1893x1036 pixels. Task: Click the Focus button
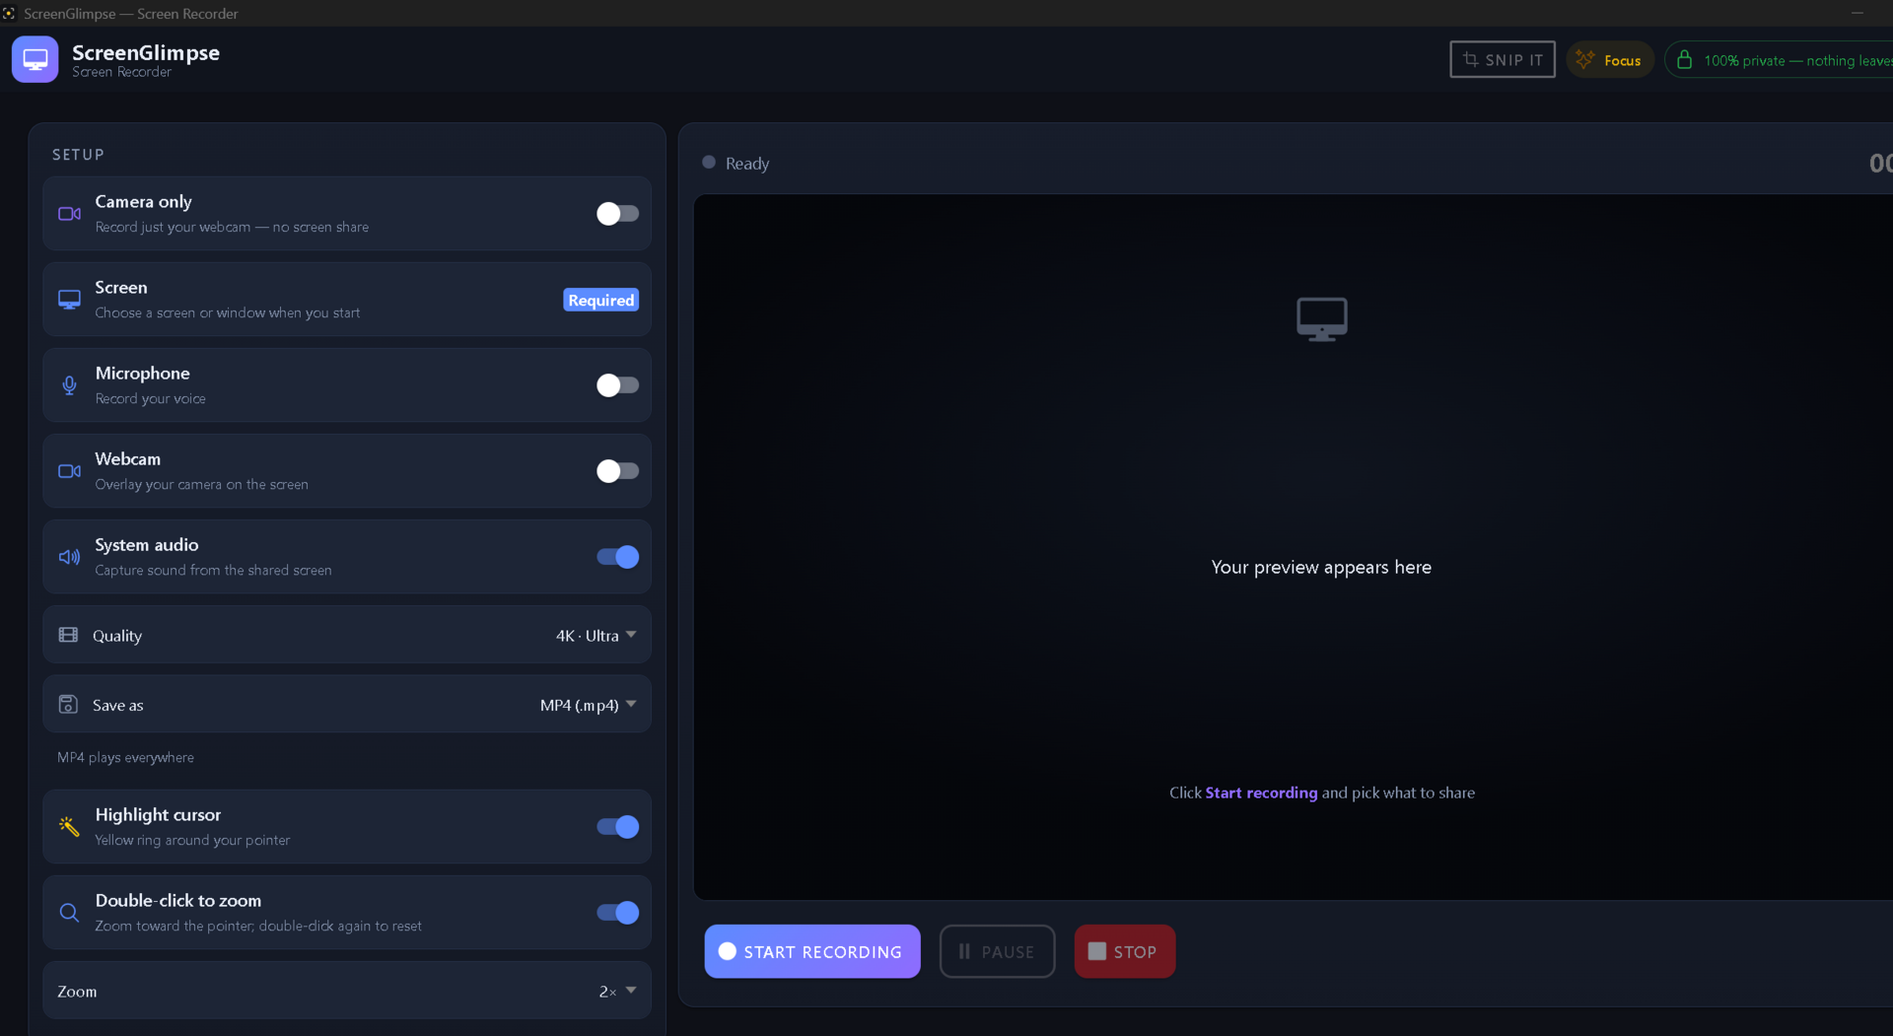coord(1609,60)
